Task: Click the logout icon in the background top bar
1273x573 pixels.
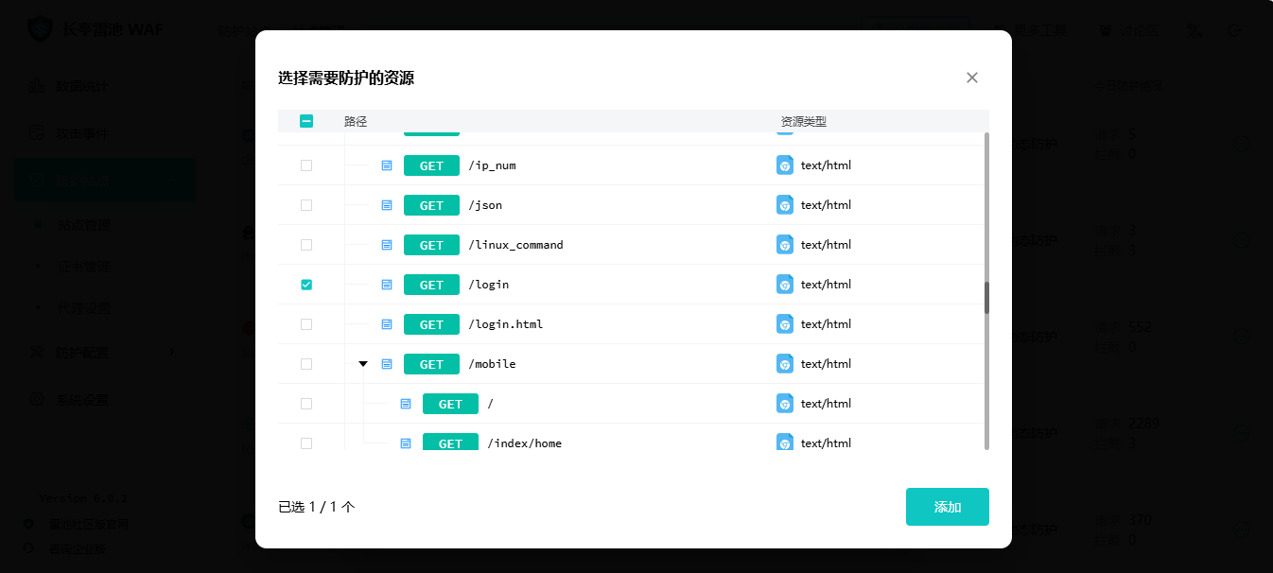Action: (1235, 30)
